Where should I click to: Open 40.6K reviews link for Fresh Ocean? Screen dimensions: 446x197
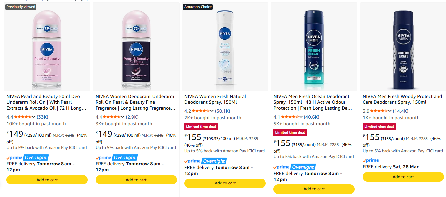311,117
